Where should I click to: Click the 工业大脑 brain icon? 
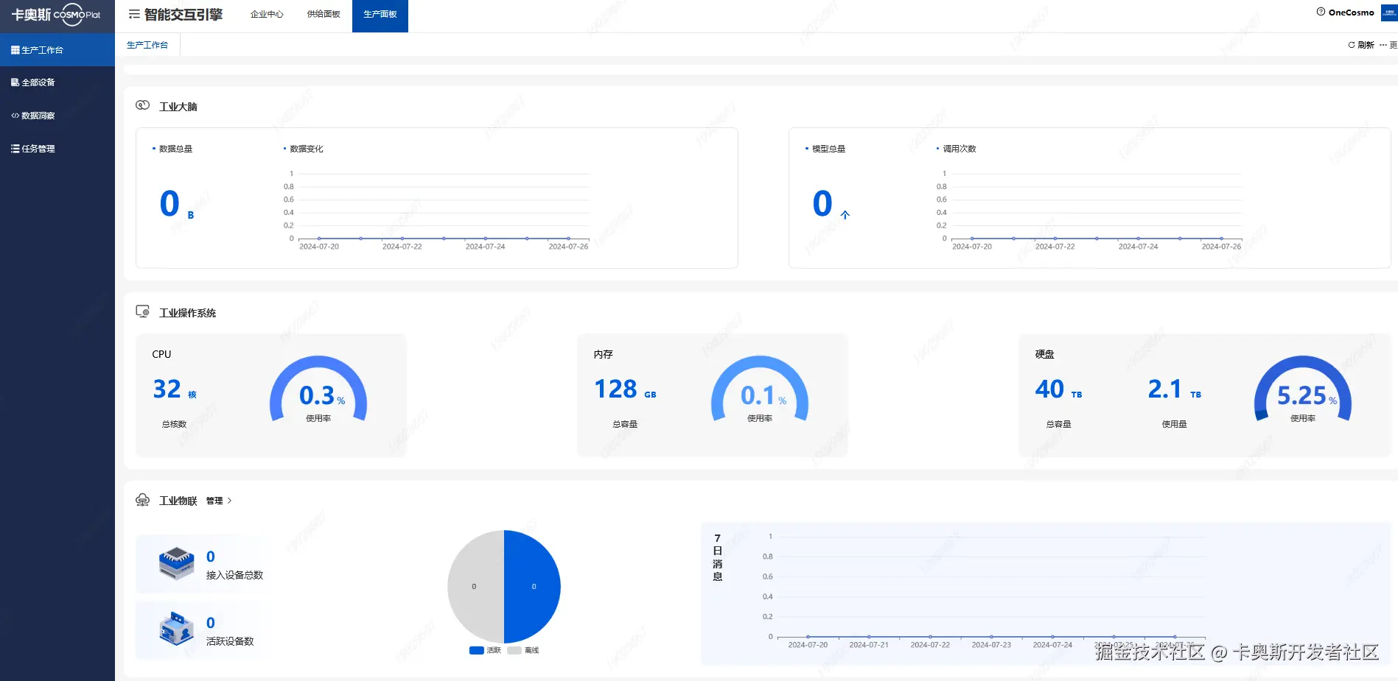[x=142, y=105]
